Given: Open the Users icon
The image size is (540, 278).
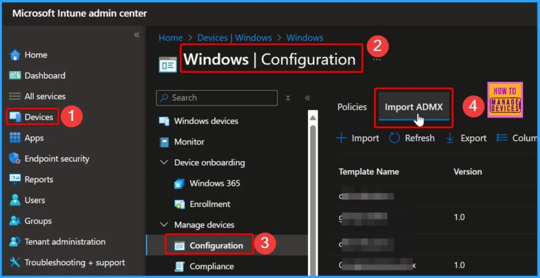Looking at the screenshot, I should click(15, 200).
